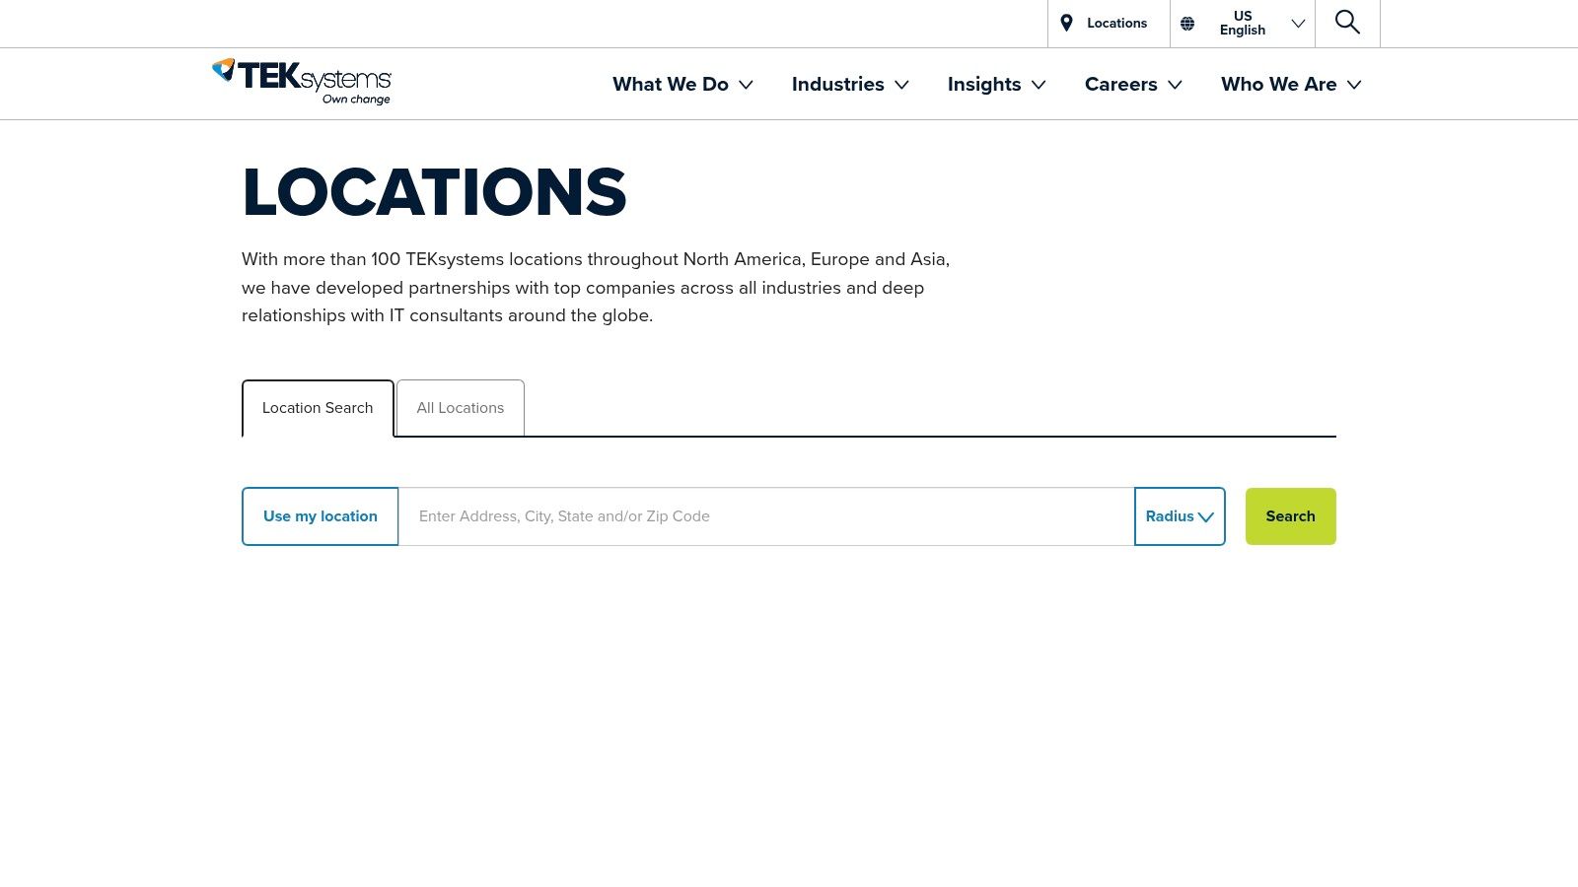Click the map pin Locations icon
1578x887 pixels.
1066,23
